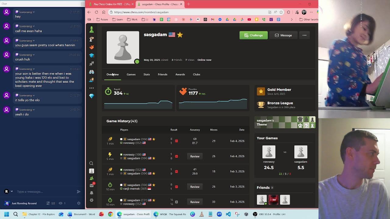This screenshot has height=219, width=390.
Task: Open the Future bookmarks folder
Action: pyautogui.click(x=102, y=19)
